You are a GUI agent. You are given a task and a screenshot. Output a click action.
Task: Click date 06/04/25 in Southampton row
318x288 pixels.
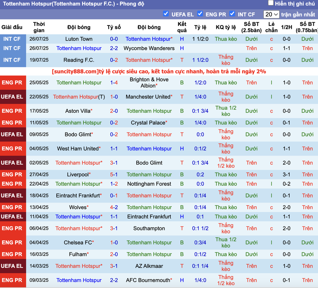click(x=39, y=229)
